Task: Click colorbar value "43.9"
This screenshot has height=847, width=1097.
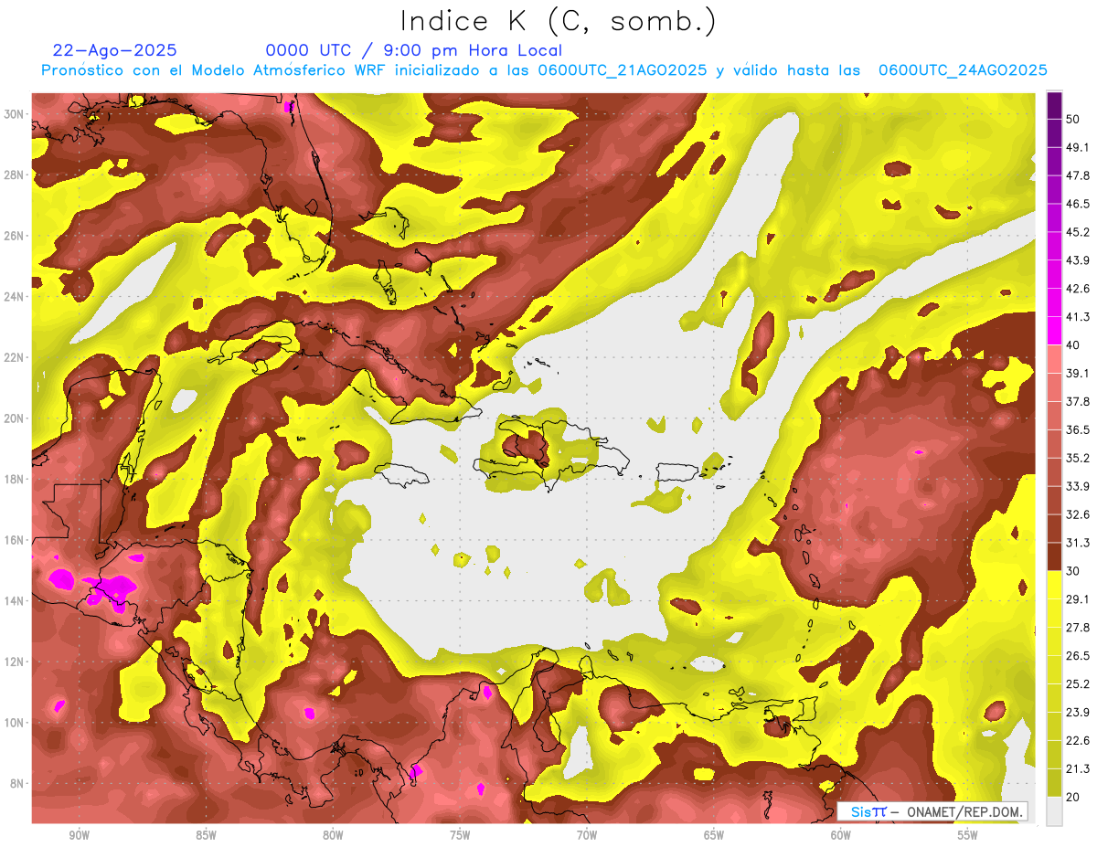Action: 1078,260
